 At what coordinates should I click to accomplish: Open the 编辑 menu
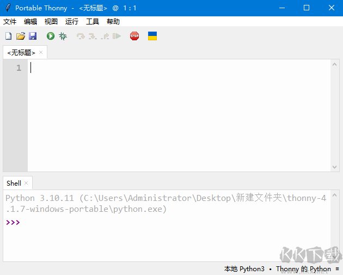(x=30, y=21)
